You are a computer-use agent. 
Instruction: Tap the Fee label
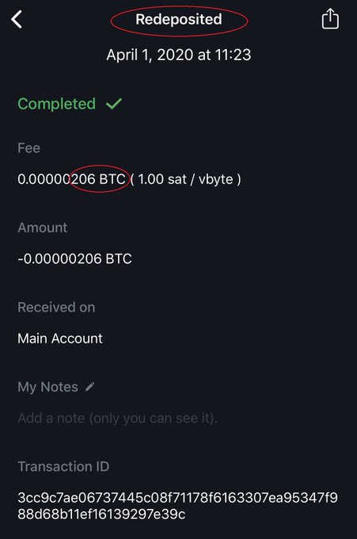pos(28,148)
